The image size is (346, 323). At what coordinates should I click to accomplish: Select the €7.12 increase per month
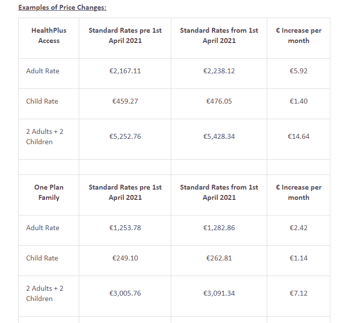pyautogui.click(x=299, y=293)
